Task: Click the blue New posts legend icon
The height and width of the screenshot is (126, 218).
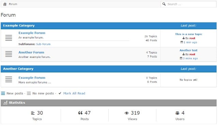Action: pos(3,93)
